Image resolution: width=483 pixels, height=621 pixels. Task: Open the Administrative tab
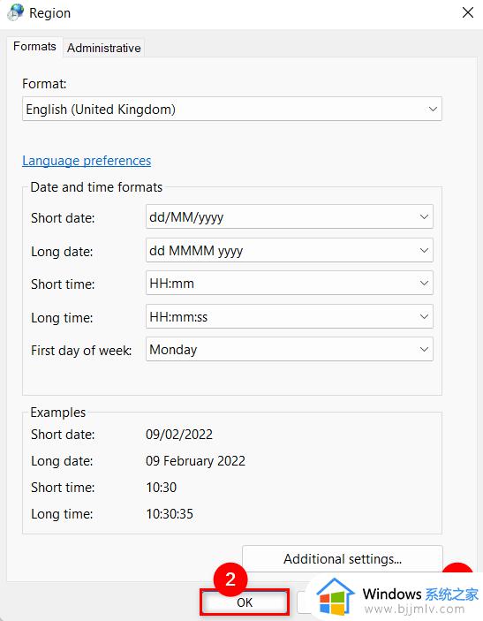coord(103,48)
